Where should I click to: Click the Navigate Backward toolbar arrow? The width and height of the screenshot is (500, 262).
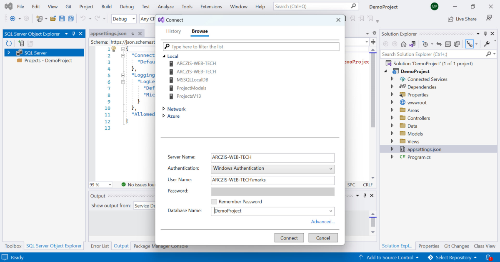tap(12, 19)
